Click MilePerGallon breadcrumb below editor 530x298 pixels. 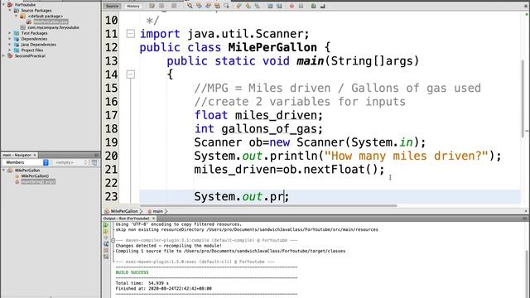124,211
